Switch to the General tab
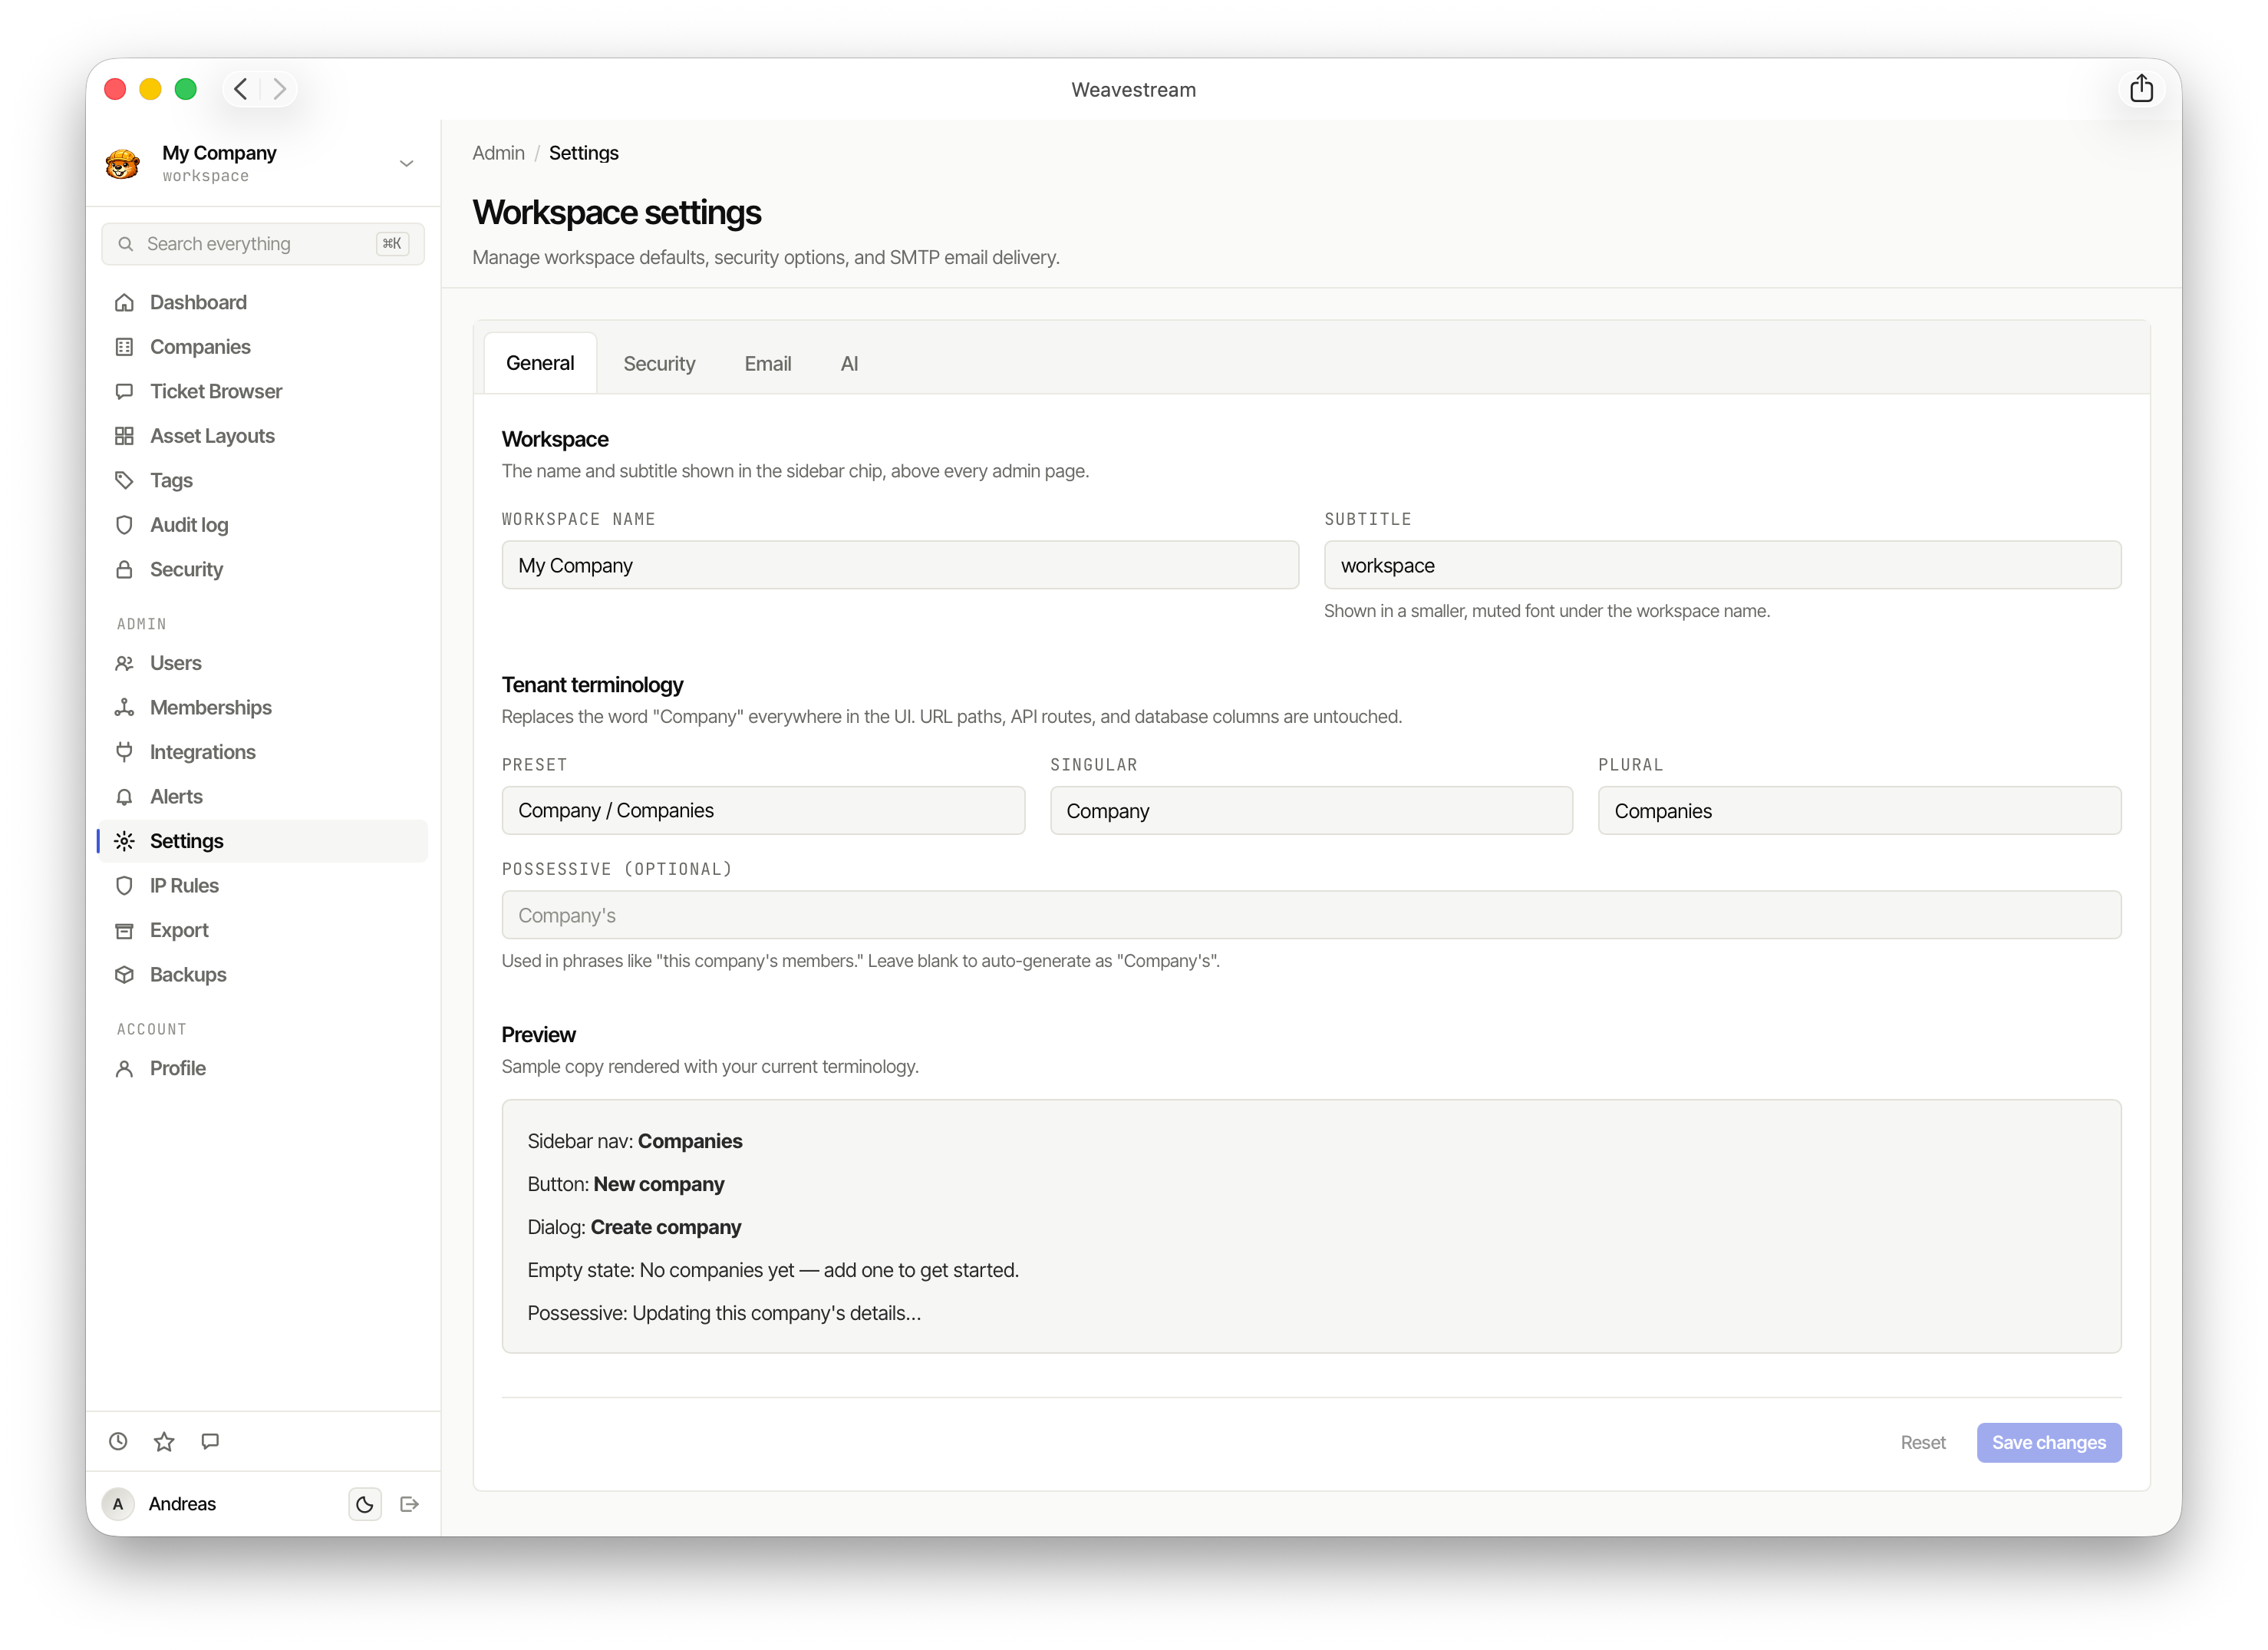 (x=540, y=363)
